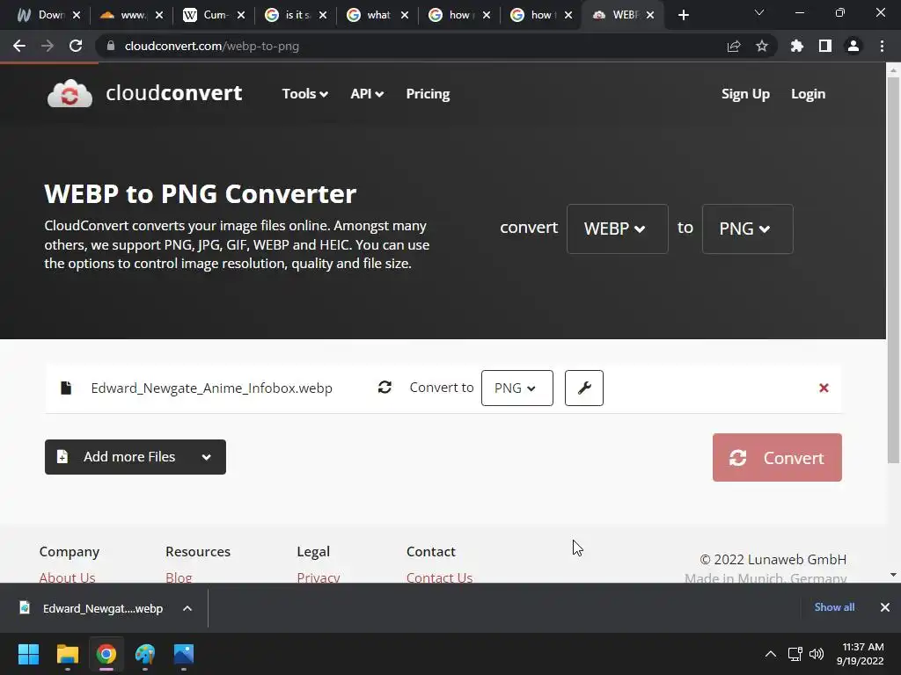The width and height of the screenshot is (901, 675).
Task: Open Contact Us footer link
Action: pos(440,577)
